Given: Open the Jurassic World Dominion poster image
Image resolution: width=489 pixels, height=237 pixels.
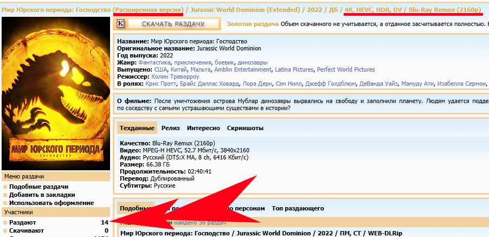Looking at the screenshot, I should click(x=56, y=93).
